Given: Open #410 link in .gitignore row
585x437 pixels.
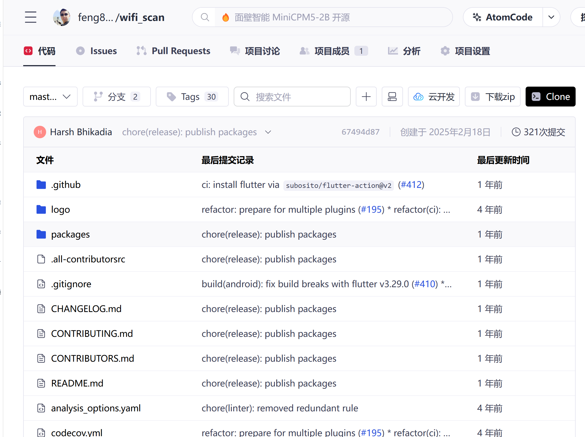Looking at the screenshot, I should pyautogui.click(x=425, y=284).
